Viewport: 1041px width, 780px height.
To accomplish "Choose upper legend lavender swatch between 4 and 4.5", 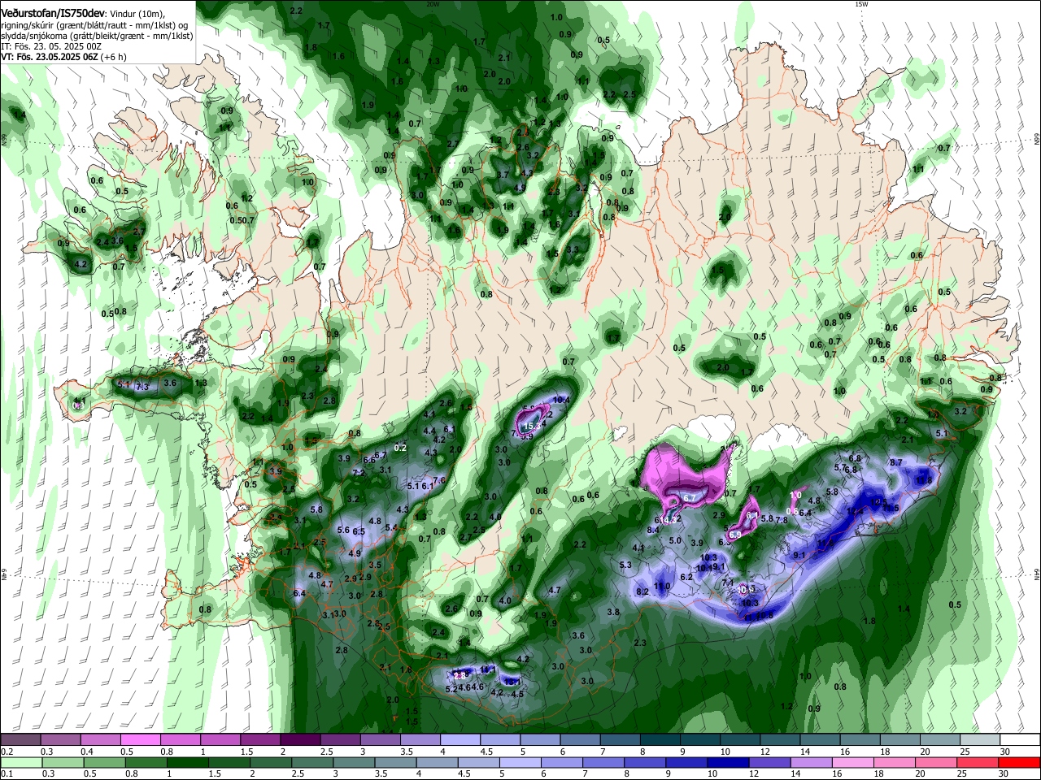I will coord(459,739).
